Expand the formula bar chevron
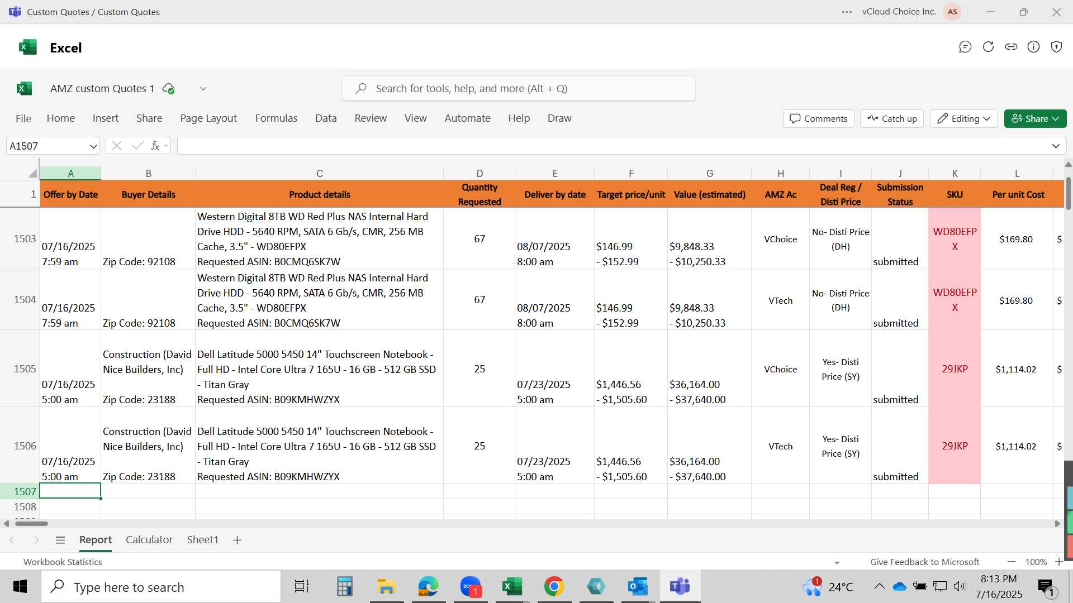This screenshot has height=603, width=1073. click(1056, 146)
